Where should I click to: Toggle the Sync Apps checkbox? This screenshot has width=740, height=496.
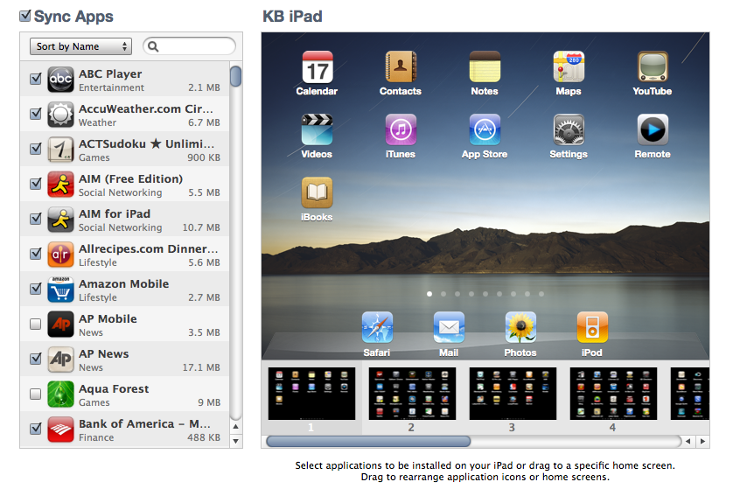coord(25,16)
